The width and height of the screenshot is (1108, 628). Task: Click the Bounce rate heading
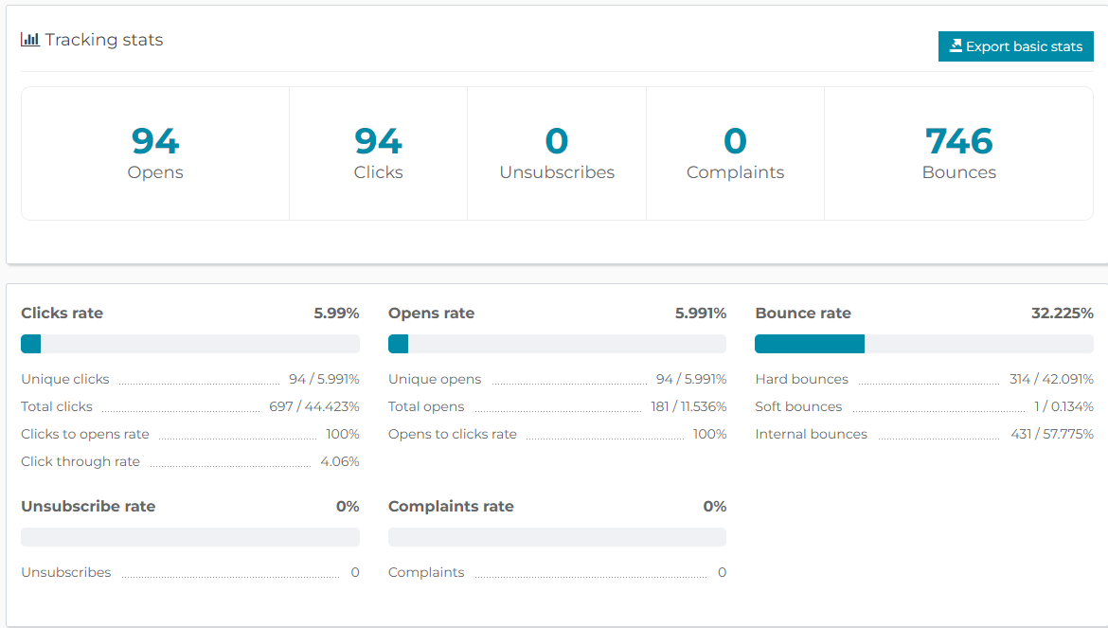(803, 313)
